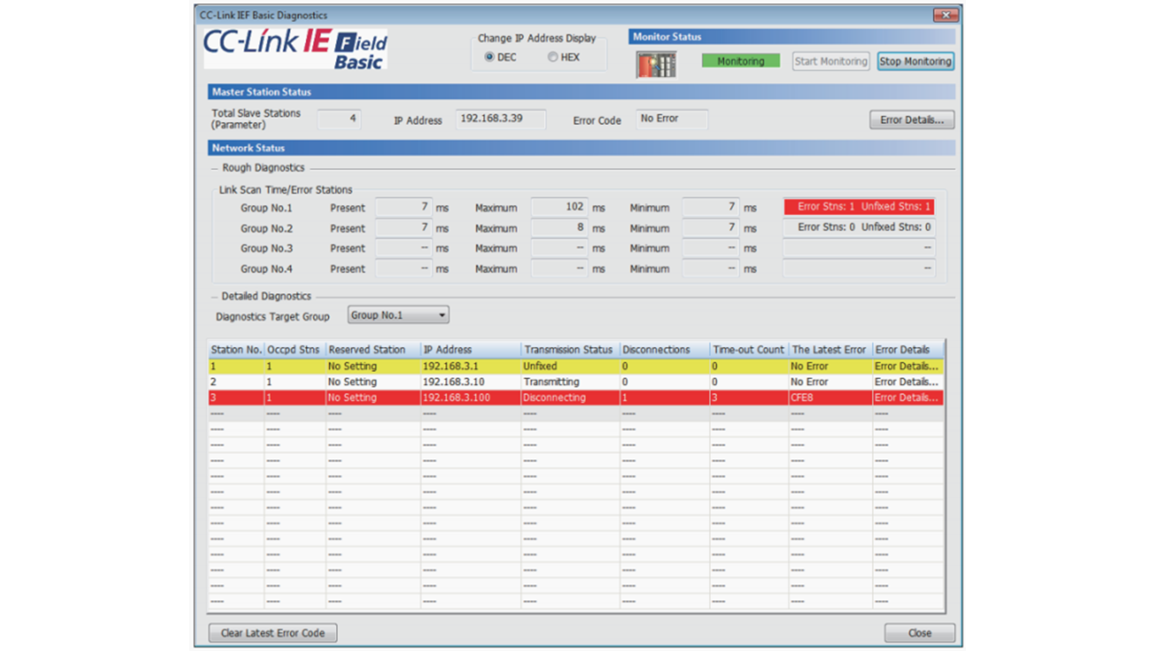Click the Transmission Status column header
This screenshot has width=1157, height=651.
pyautogui.click(x=568, y=350)
